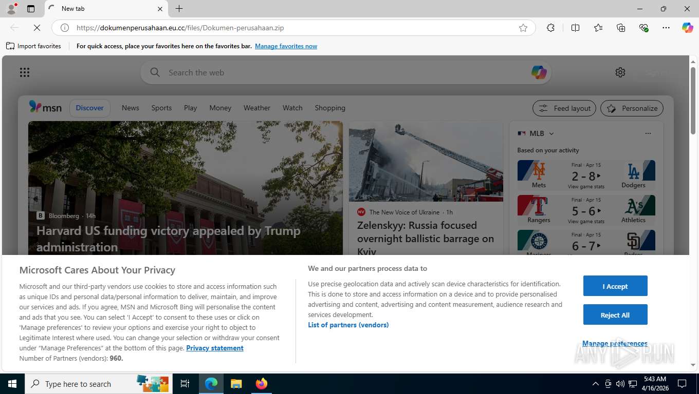Open the Windows Start menu
Image resolution: width=699 pixels, height=394 pixels.
[x=12, y=384]
